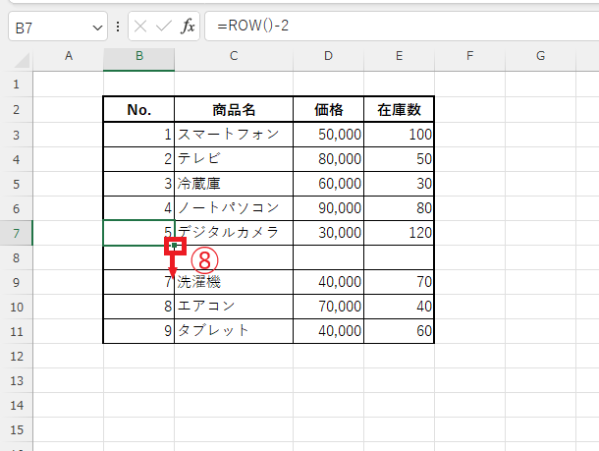Click the Cancel X icon in formula bar

click(x=140, y=27)
